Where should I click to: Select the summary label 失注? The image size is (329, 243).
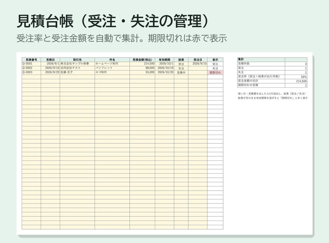[261, 72]
